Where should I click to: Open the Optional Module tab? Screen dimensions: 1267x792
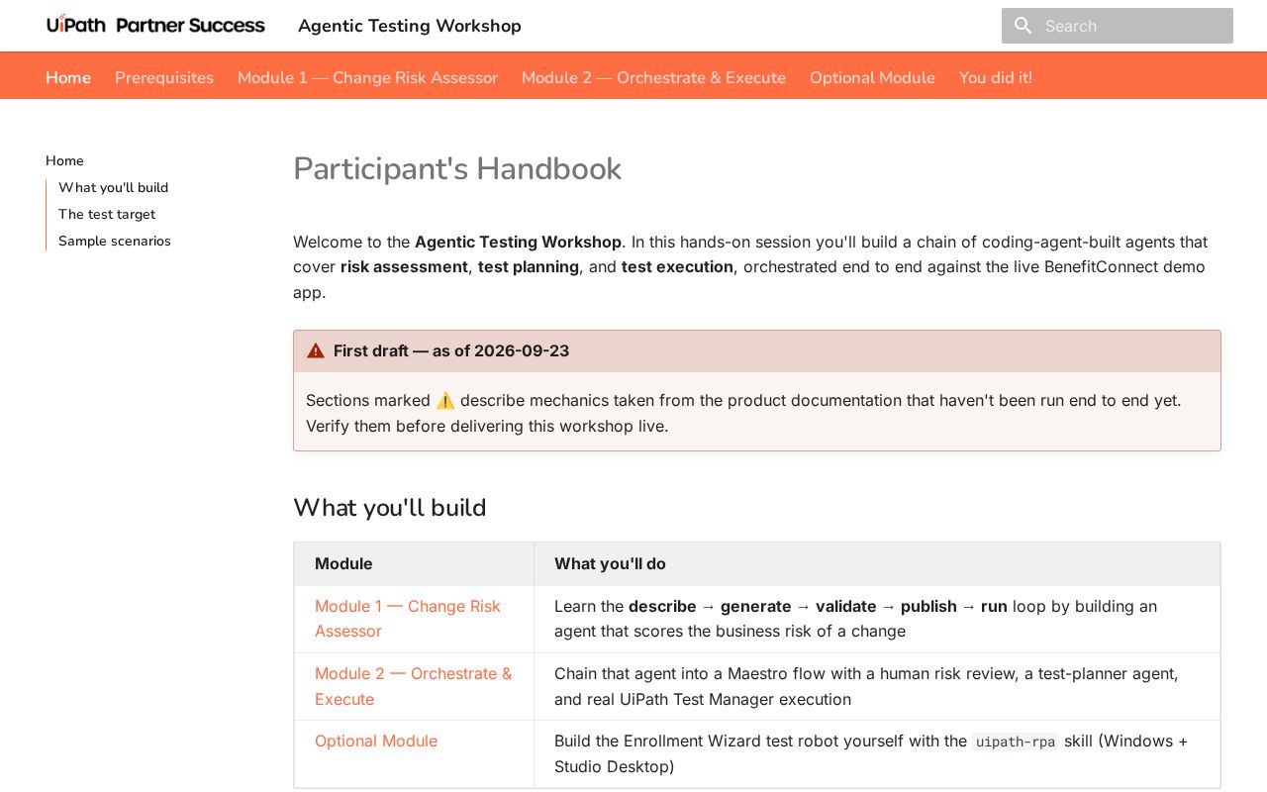coord(872,77)
